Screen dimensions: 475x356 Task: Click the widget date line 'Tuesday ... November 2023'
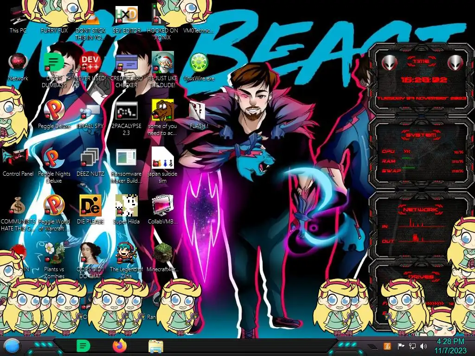pyautogui.click(x=422, y=98)
